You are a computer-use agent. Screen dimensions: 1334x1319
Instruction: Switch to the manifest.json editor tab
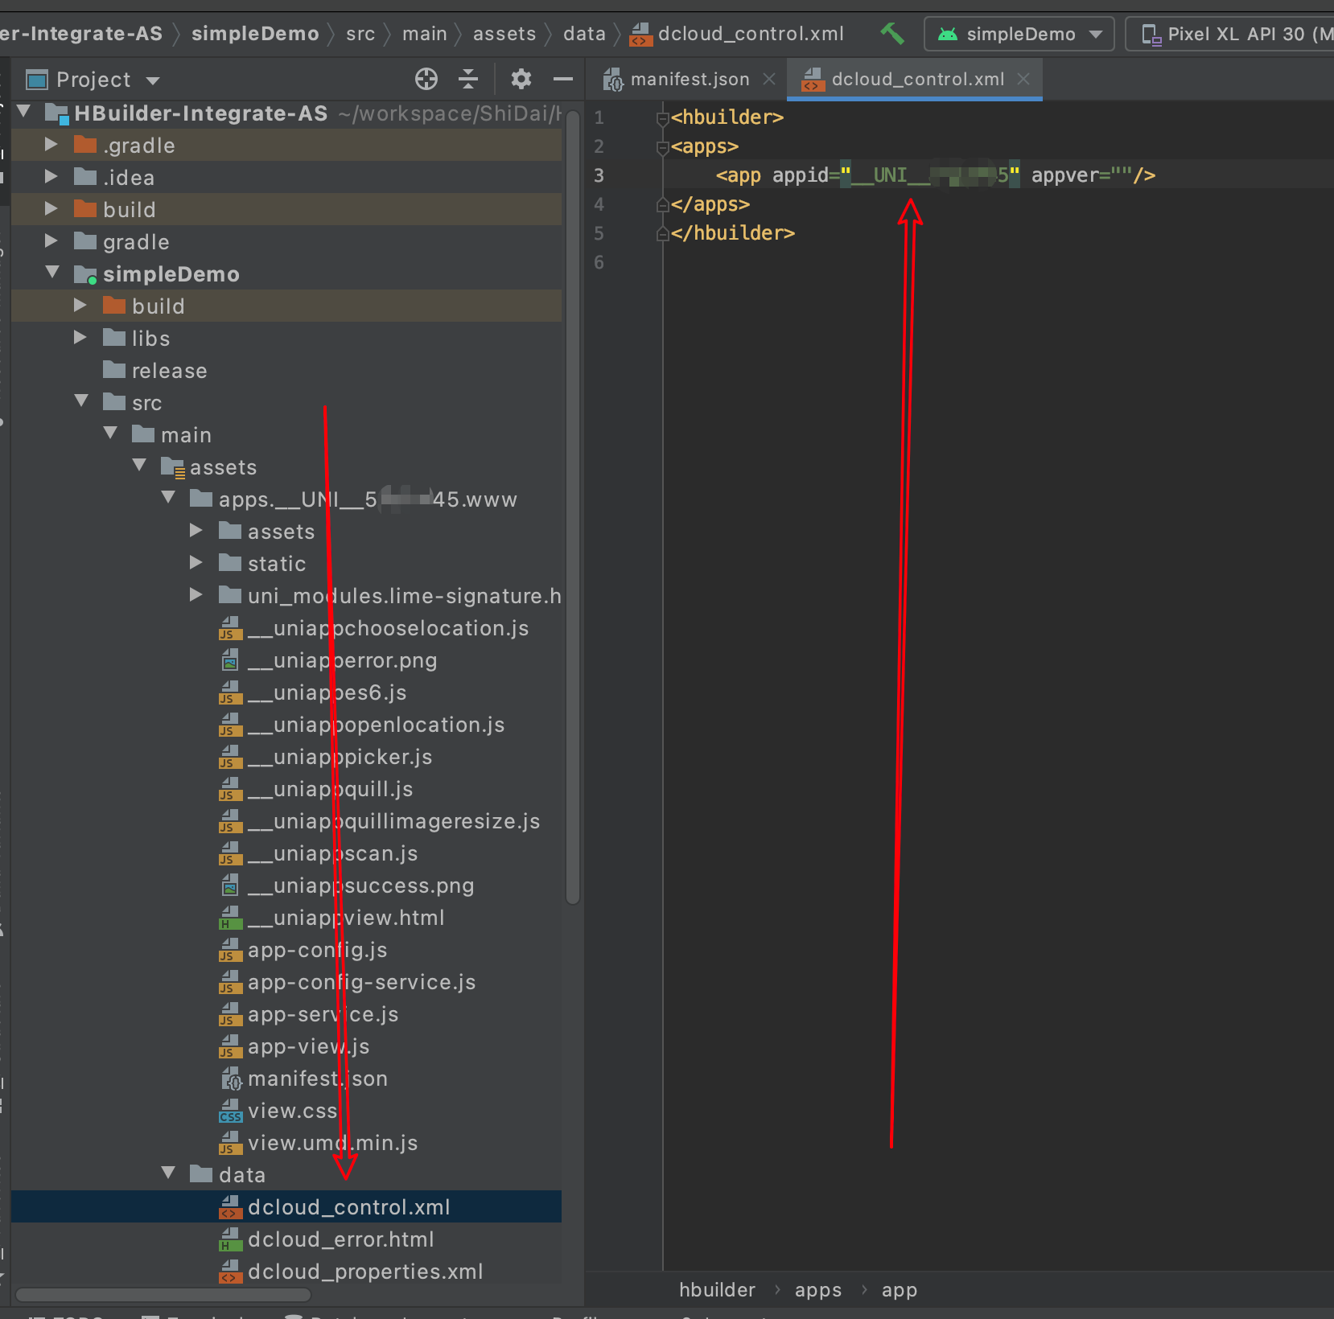click(x=688, y=78)
